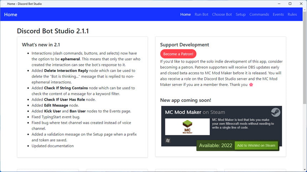Click the Updated documentation line

tap(53, 146)
